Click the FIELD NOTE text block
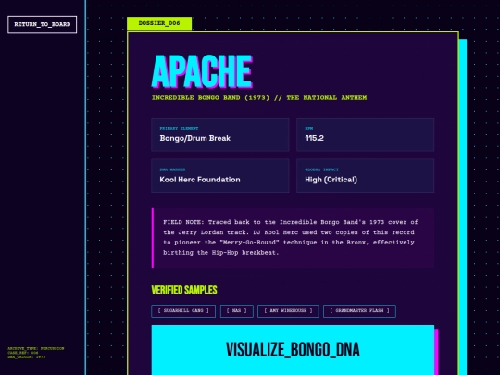500x375 pixels. [293, 238]
